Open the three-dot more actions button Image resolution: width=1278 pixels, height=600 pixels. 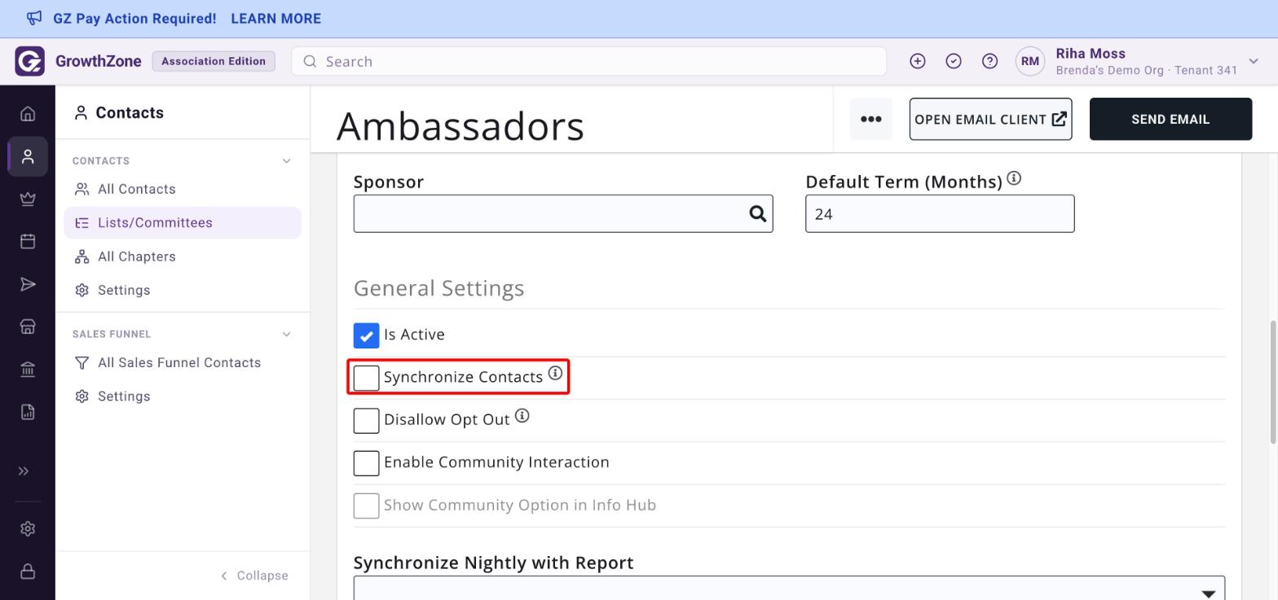tap(870, 119)
